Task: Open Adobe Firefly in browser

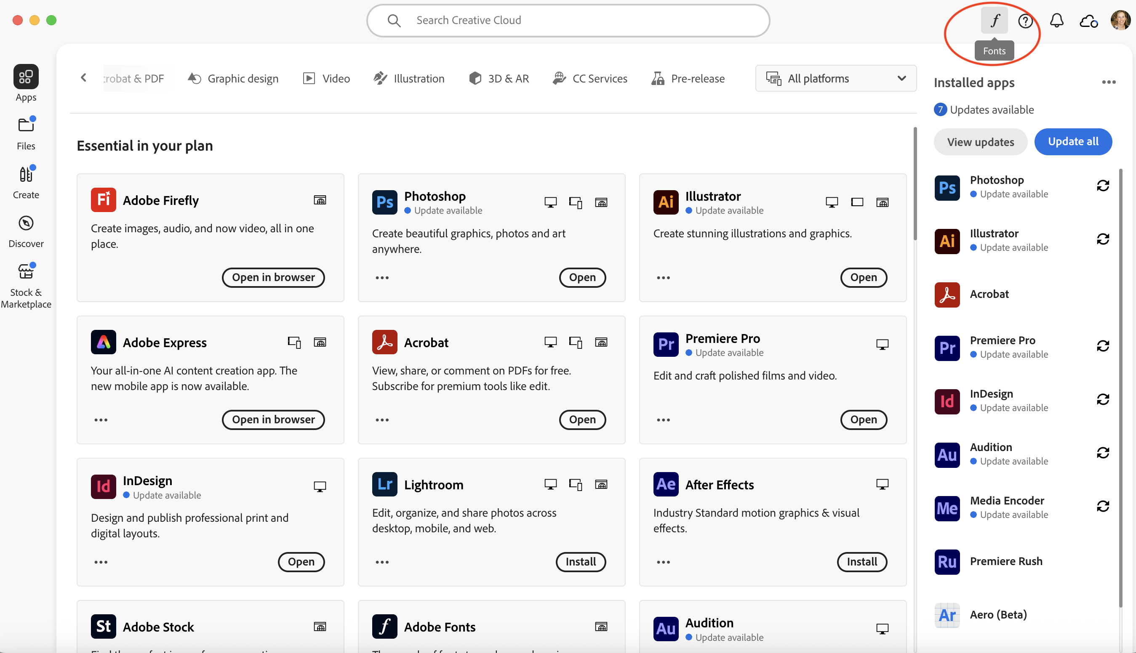Action: [x=273, y=278]
